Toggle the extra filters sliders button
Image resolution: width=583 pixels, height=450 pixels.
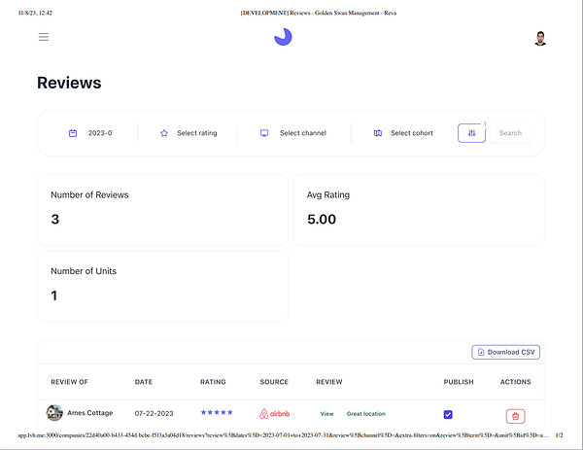click(x=471, y=133)
